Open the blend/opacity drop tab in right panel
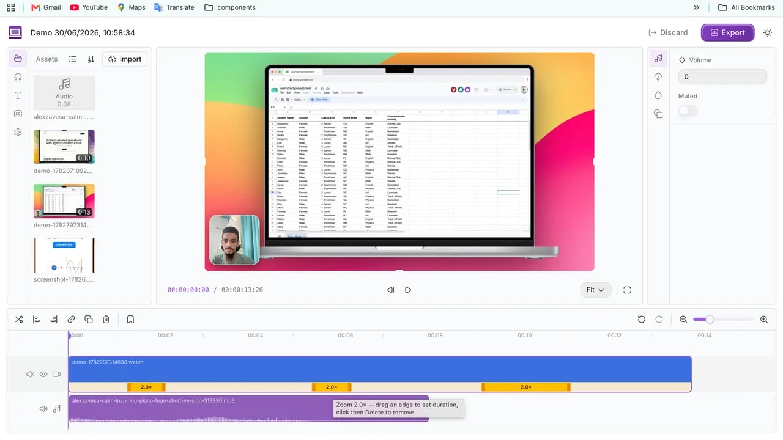This screenshot has height=440, width=783. 658,95
